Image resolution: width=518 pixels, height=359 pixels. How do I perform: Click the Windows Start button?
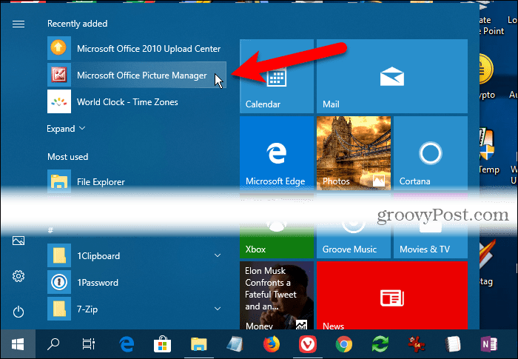pyautogui.click(x=18, y=344)
